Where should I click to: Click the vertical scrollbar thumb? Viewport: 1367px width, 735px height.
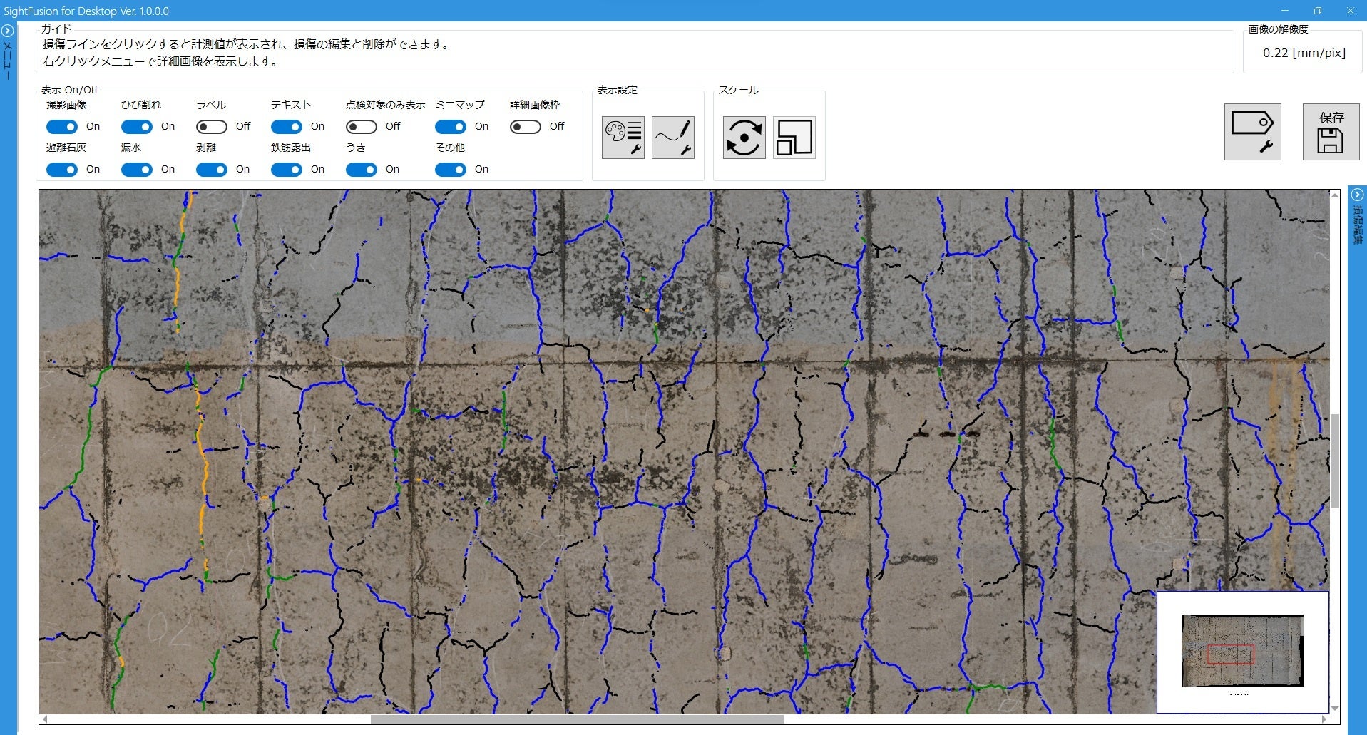pyautogui.click(x=1335, y=461)
